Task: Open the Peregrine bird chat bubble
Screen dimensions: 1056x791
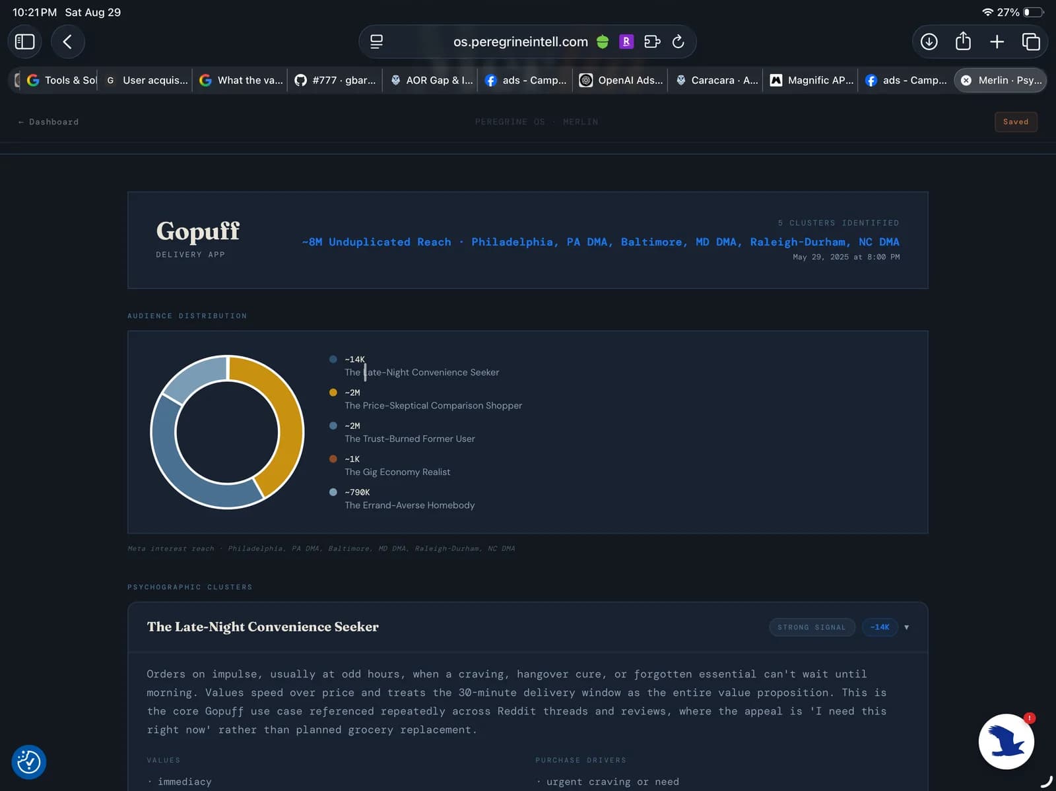Action: tap(1006, 742)
